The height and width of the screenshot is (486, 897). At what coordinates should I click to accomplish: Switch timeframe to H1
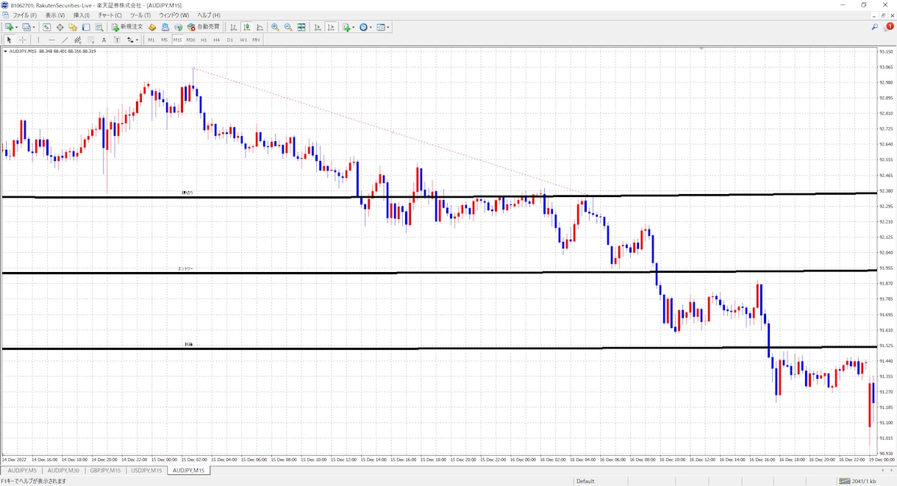pyautogui.click(x=204, y=40)
